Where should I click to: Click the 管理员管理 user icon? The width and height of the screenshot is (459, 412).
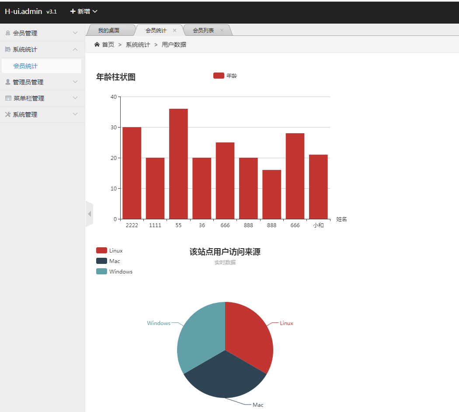click(x=8, y=82)
